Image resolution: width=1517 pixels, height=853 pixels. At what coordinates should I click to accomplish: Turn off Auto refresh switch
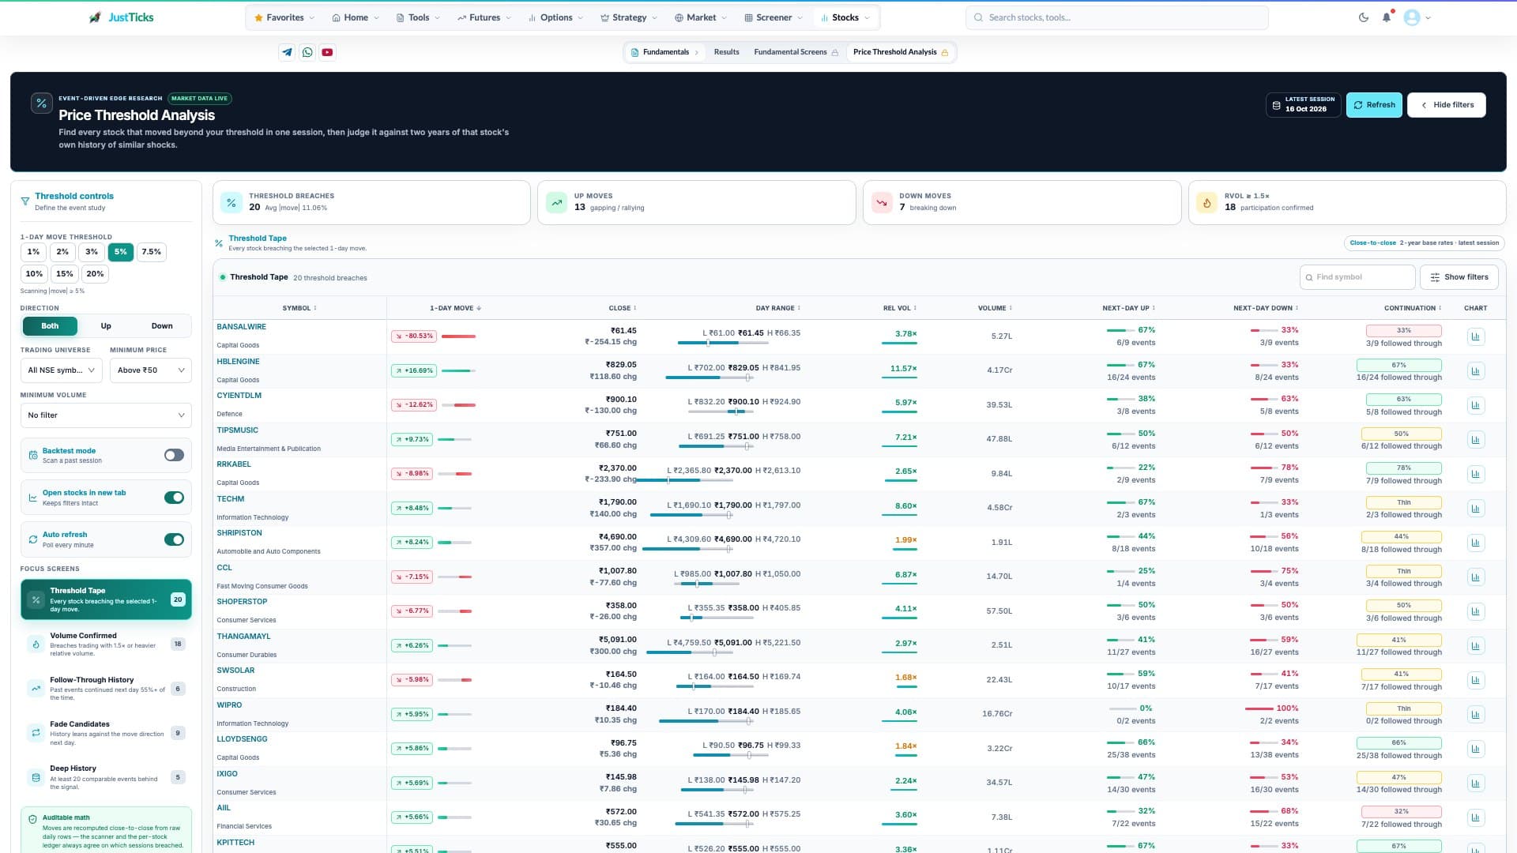pos(174,539)
